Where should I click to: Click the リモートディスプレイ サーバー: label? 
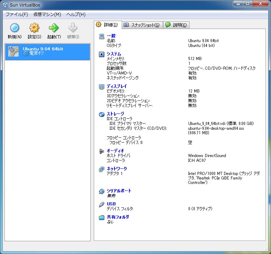click(129, 106)
